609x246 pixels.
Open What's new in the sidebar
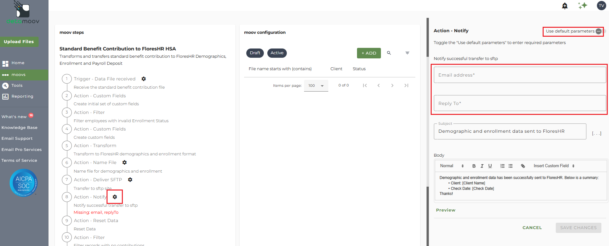click(14, 117)
